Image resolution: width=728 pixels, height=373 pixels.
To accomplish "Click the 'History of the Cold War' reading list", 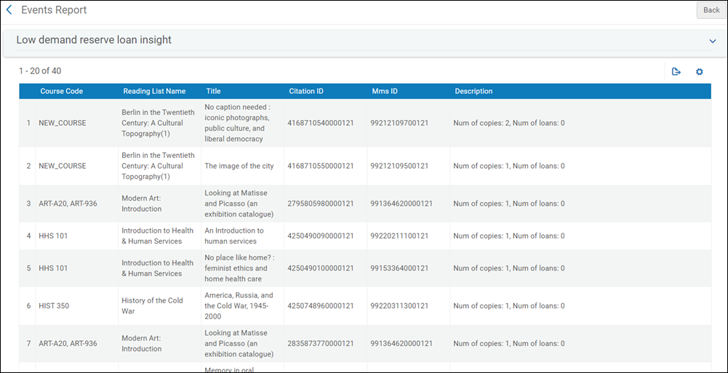I will (152, 305).
